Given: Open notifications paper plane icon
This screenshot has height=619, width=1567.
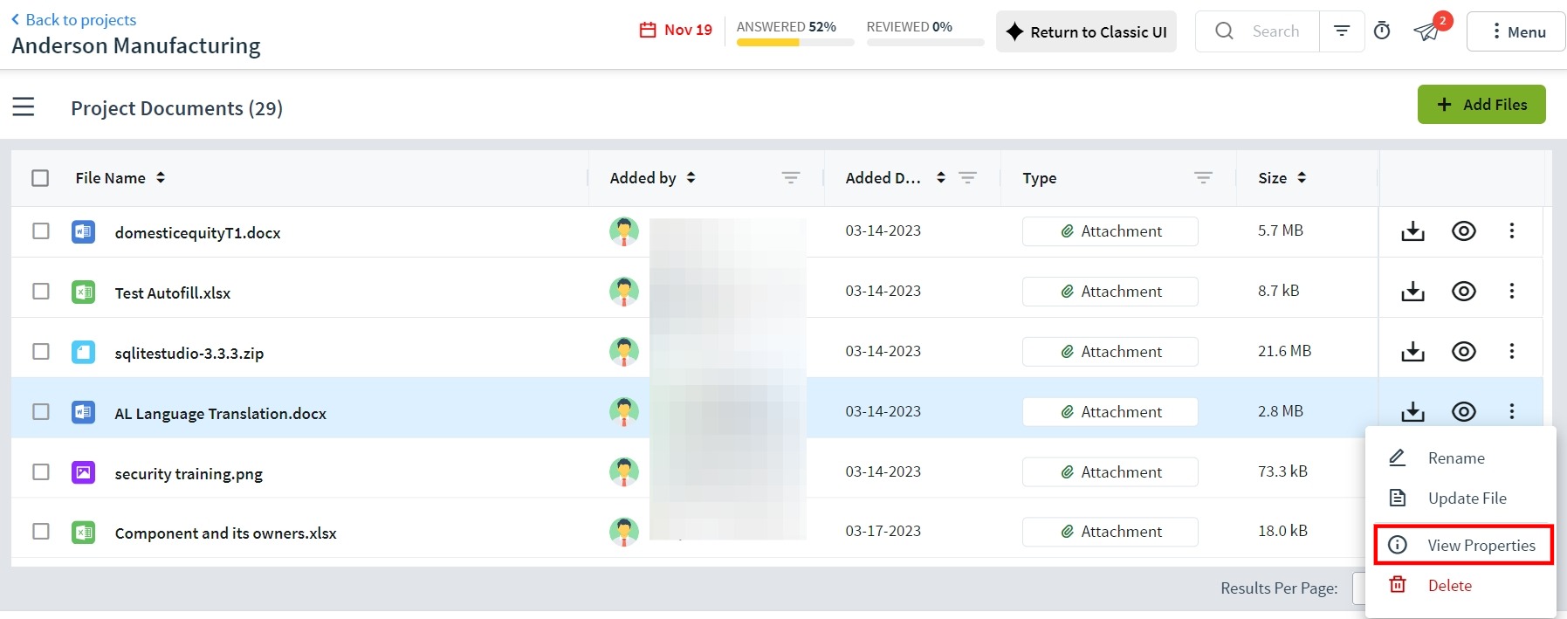Looking at the screenshot, I should point(1426,32).
